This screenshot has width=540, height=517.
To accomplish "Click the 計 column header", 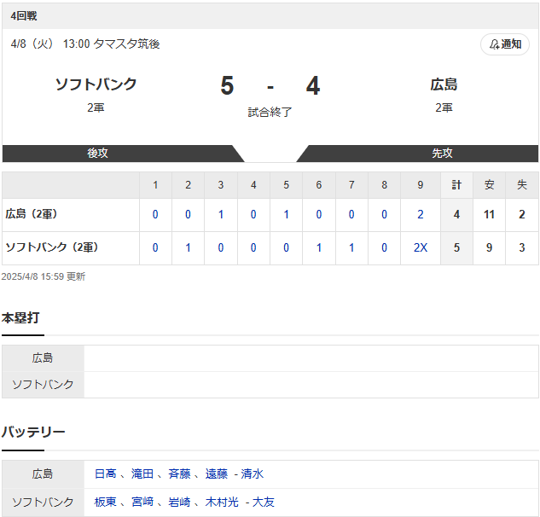I will 456,185.
